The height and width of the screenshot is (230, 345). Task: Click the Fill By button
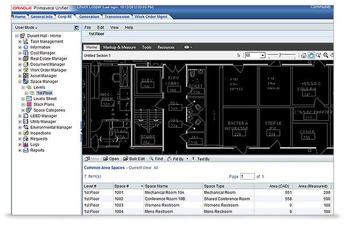click(x=175, y=159)
